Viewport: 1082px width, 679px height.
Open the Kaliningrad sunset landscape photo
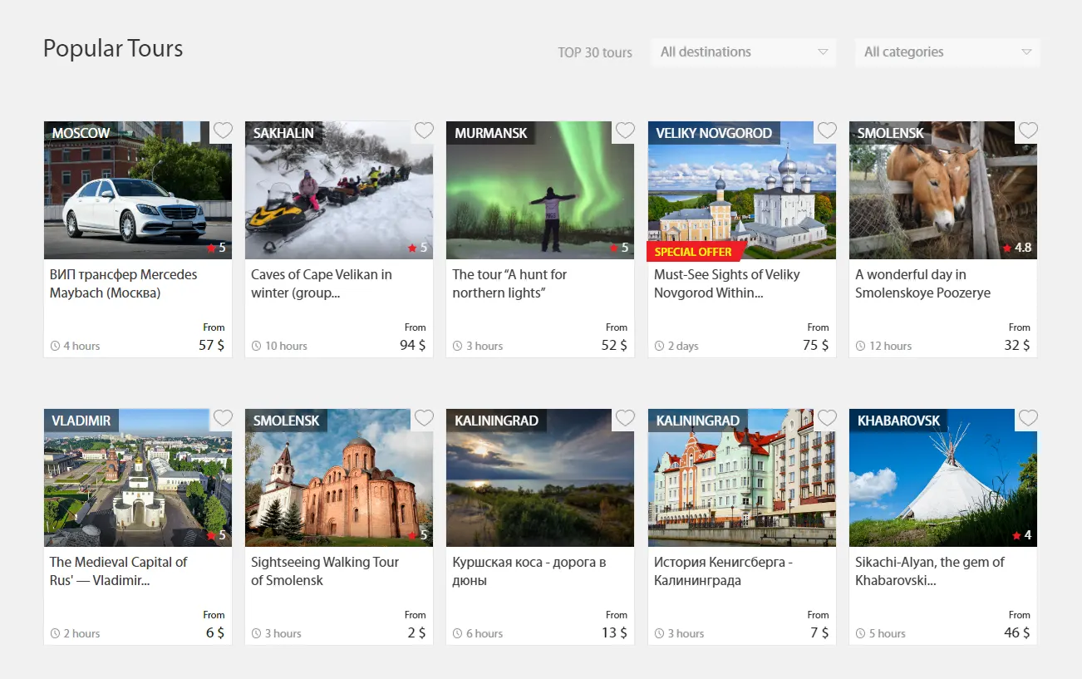tap(540, 478)
